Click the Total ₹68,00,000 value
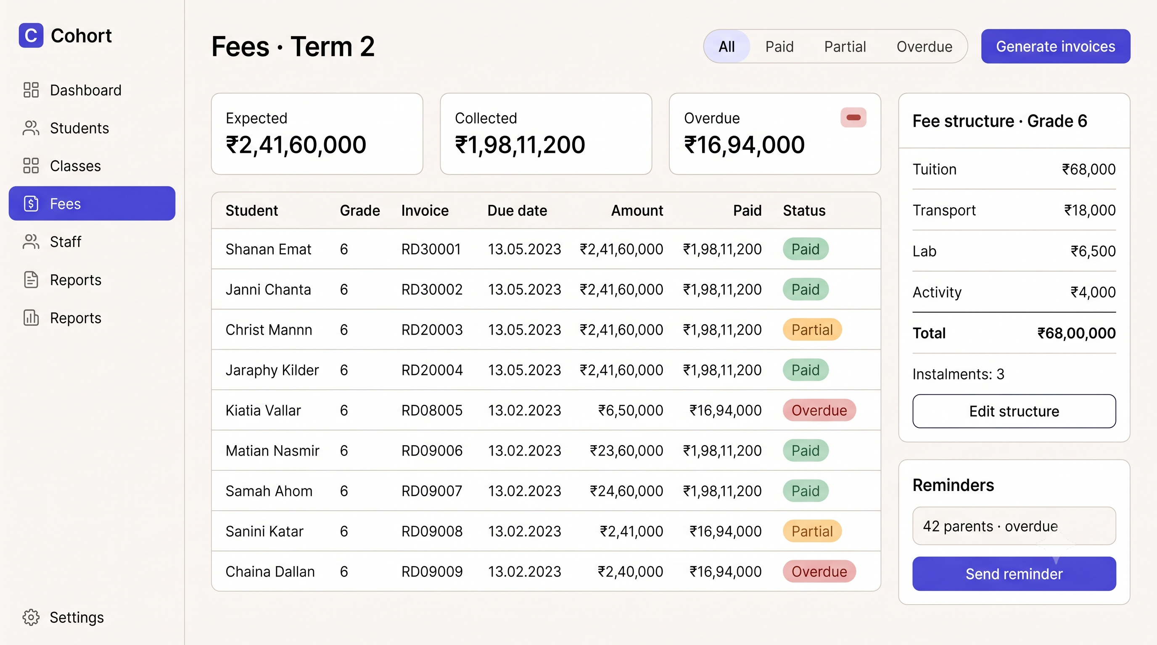 point(1076,333)
